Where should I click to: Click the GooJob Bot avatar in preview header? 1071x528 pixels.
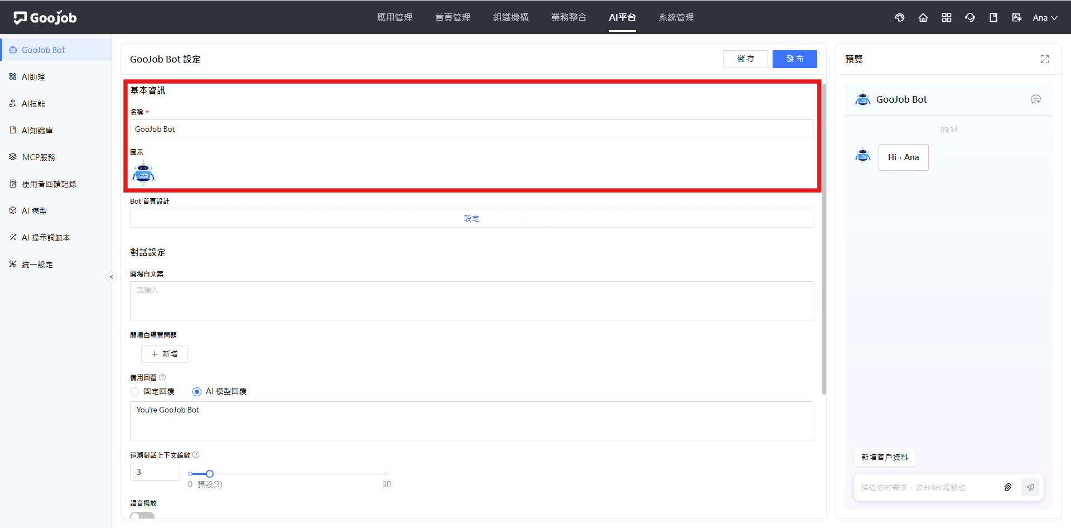pos(863,99)
